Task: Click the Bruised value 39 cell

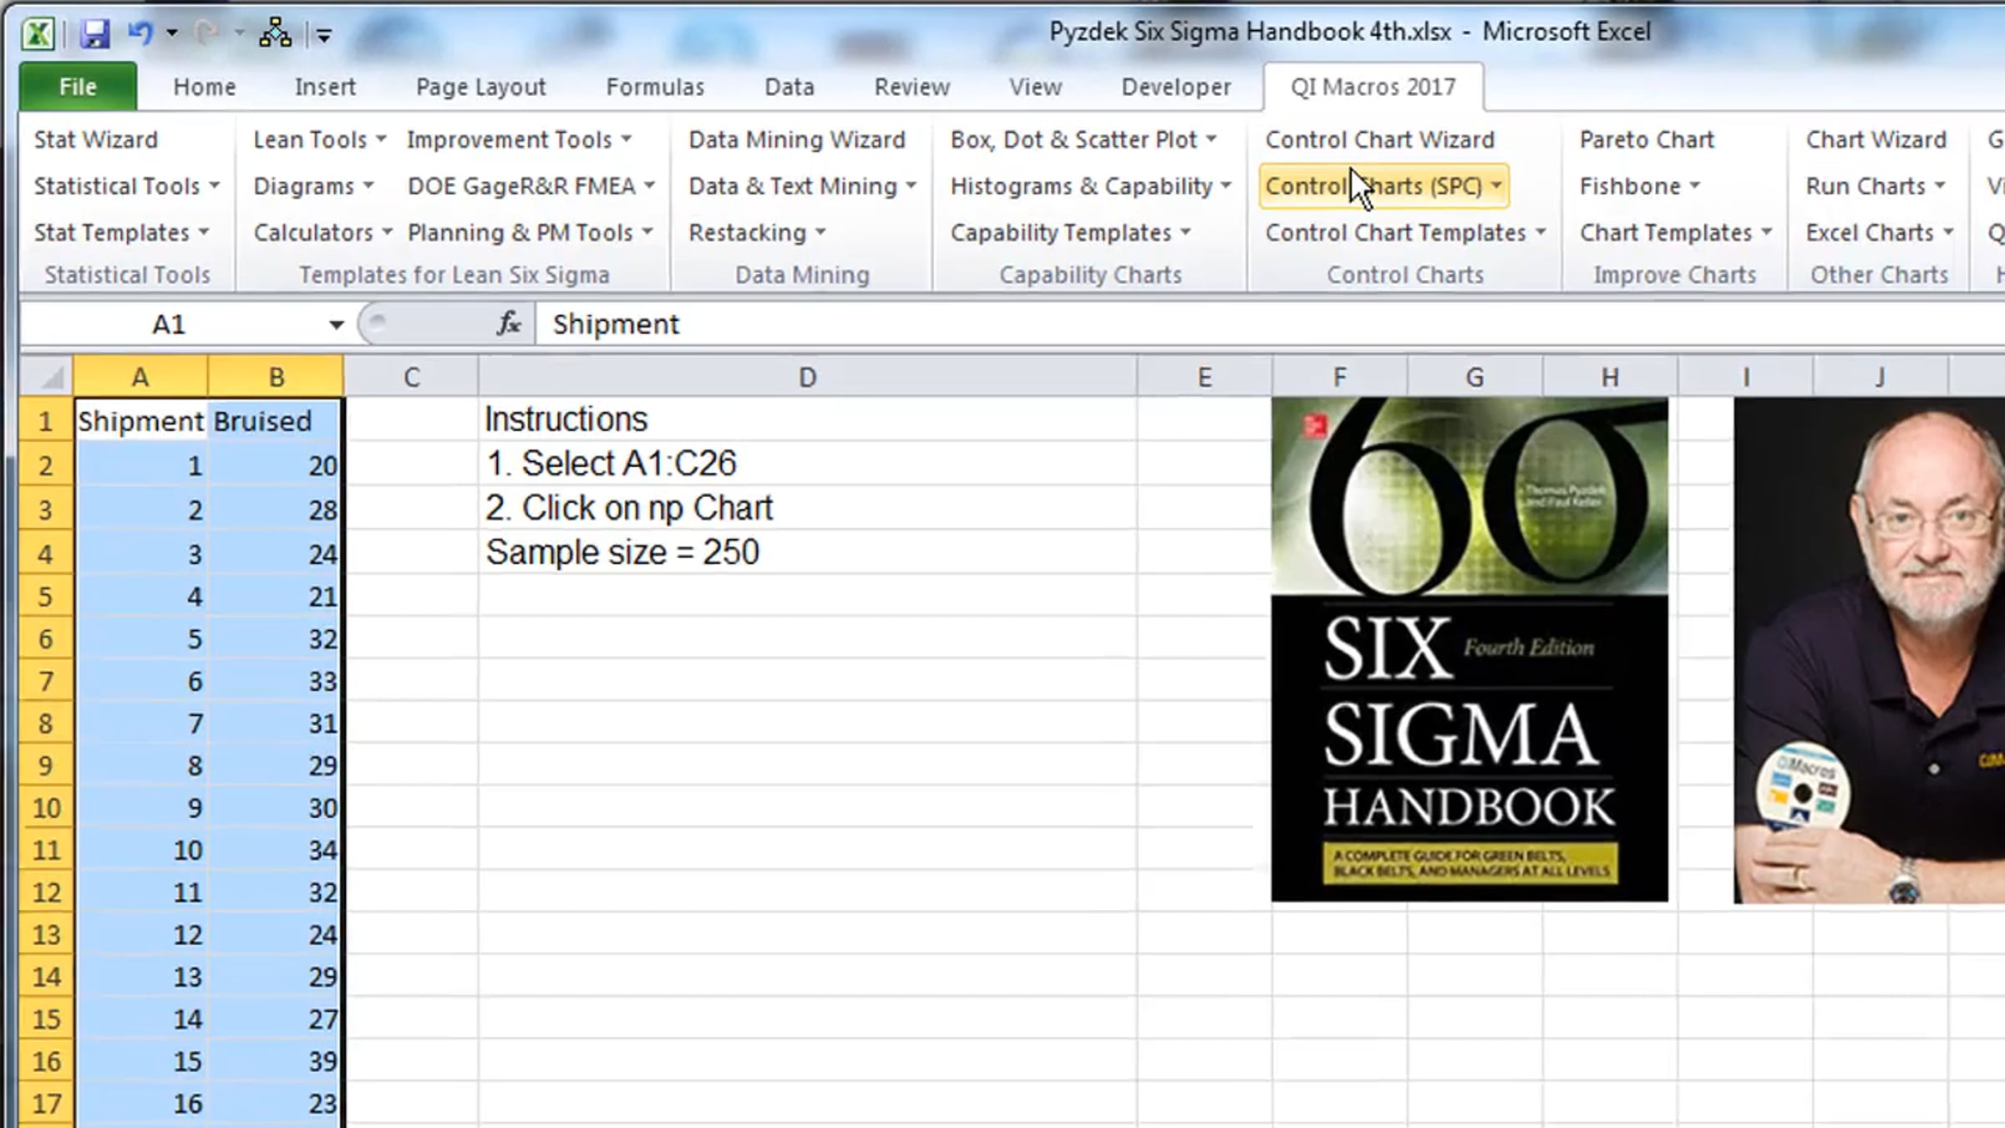Action: (275, 1061)
